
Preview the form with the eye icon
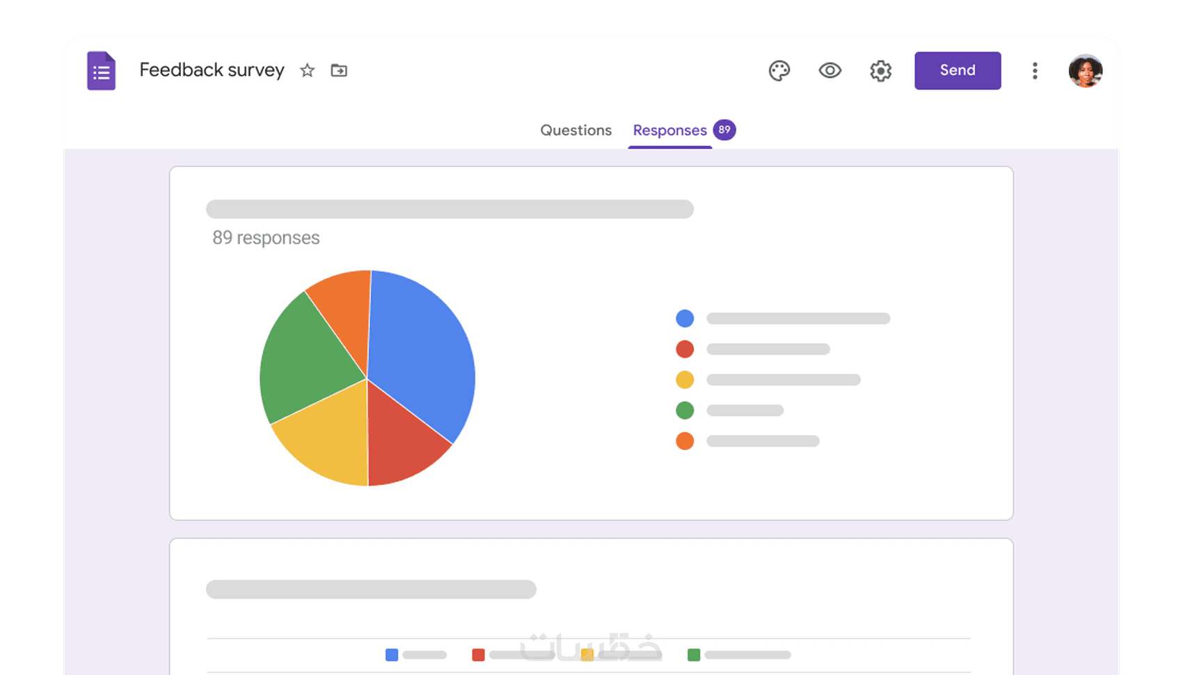[830, 70]
